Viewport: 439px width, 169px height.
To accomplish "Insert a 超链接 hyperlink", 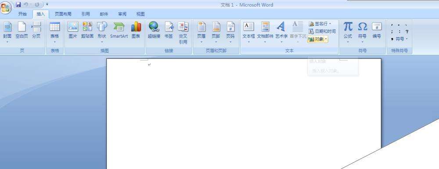I will tap(154, 30).
